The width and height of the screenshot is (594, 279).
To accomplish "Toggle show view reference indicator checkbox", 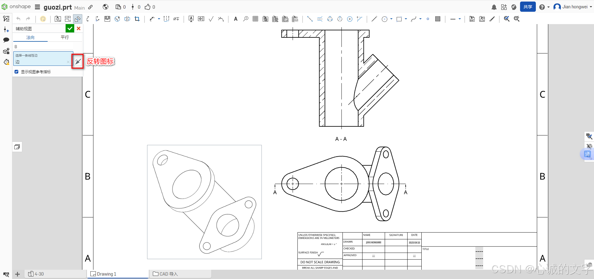I will coord(16,72).
